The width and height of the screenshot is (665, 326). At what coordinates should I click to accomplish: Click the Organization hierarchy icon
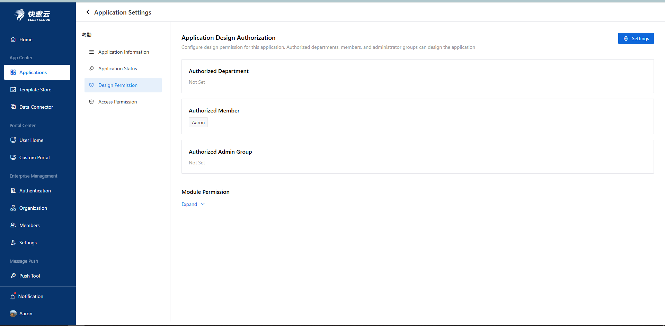tap(13, 208)
